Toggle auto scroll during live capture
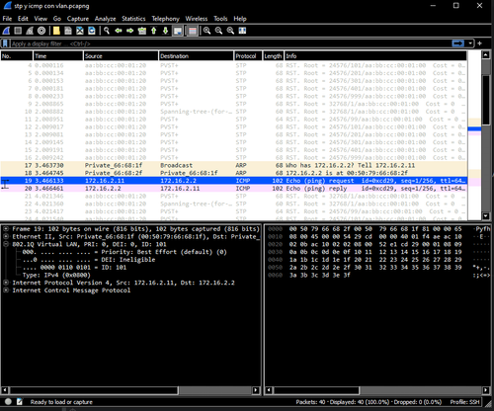The width and height of the screenshot is (494, 411). (x=178, y=31)
